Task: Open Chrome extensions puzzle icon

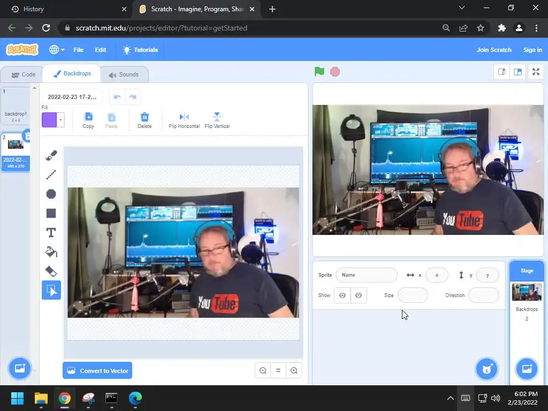Action: point(502,28)
